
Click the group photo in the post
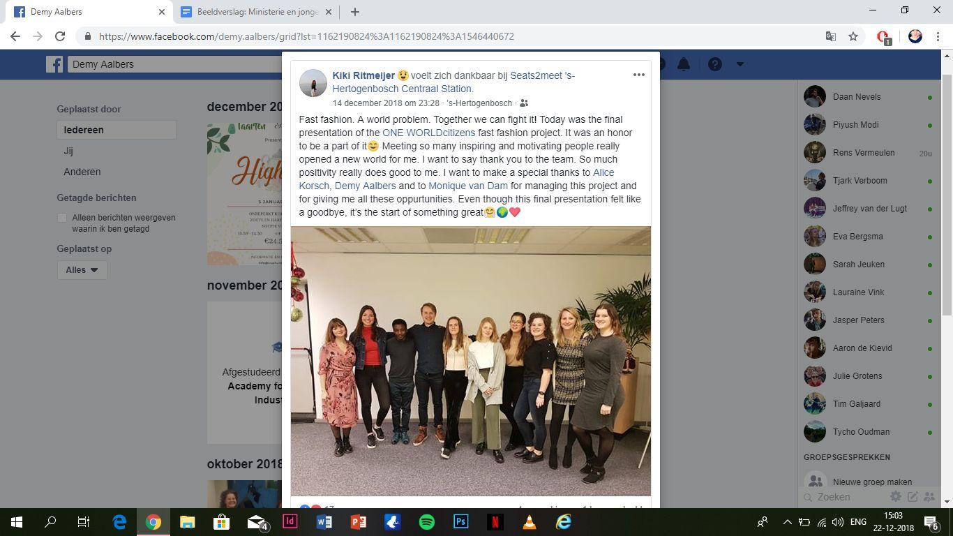tap(471, 361)
